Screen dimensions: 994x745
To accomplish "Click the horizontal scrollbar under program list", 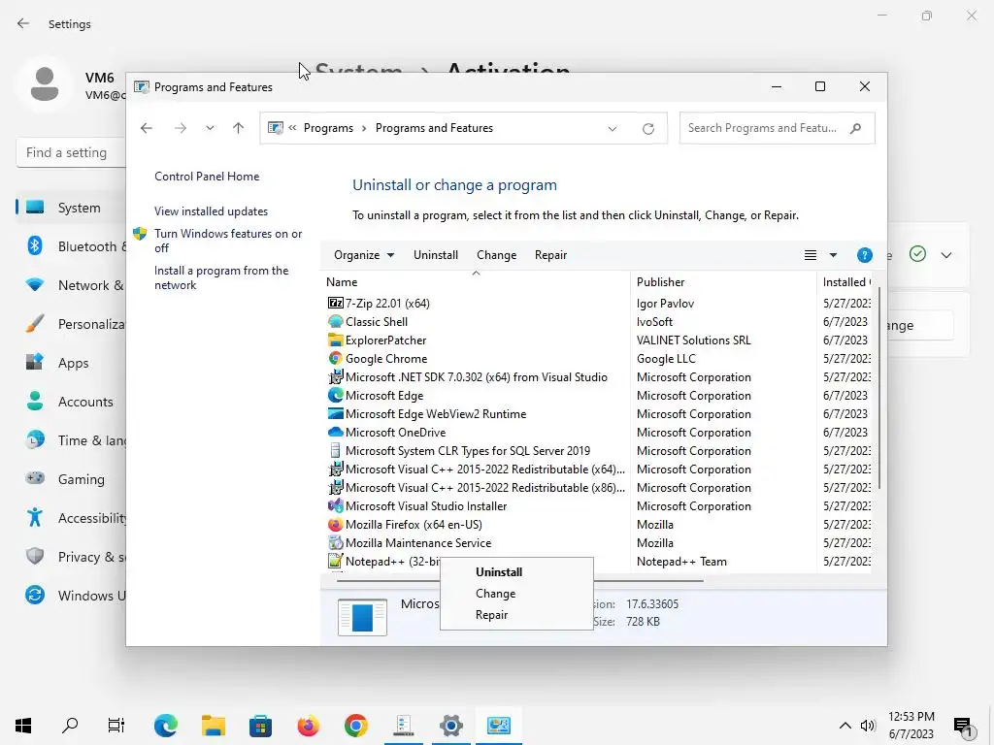I will [520, 580].
